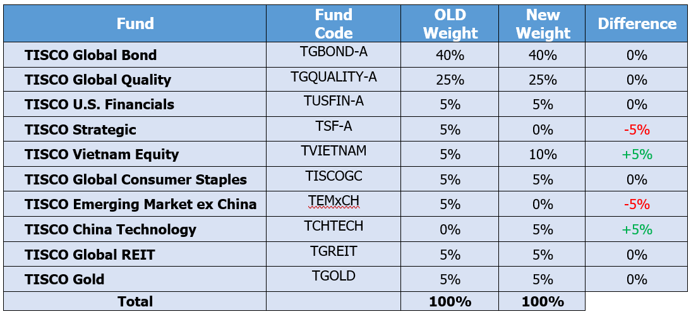Click the TISCO China Technology name

(110, 229)
